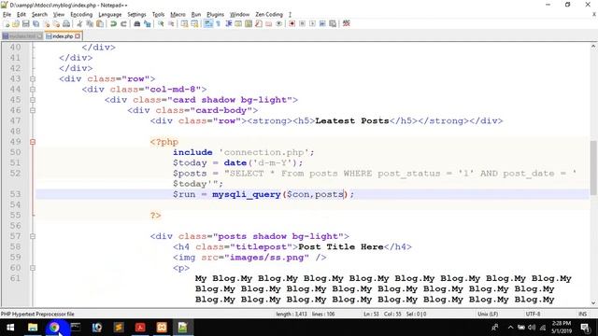598x336 pixels.
Task: Start recording a macro
Action: coord(292,23)
